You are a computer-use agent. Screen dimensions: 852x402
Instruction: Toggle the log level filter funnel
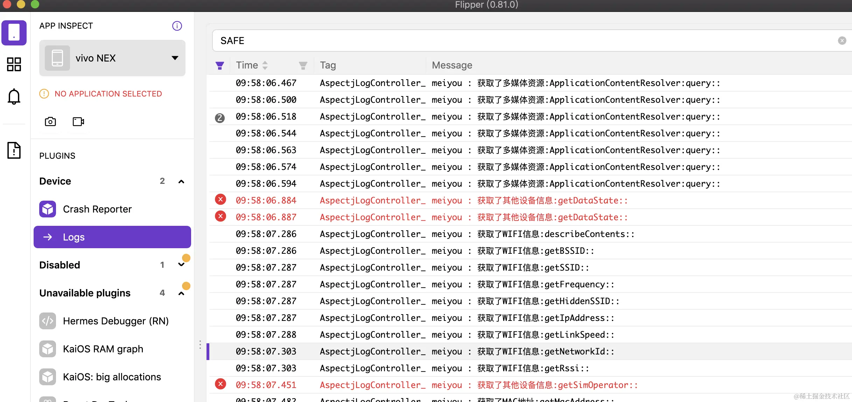pyautogui.click(x=220, y=65)
